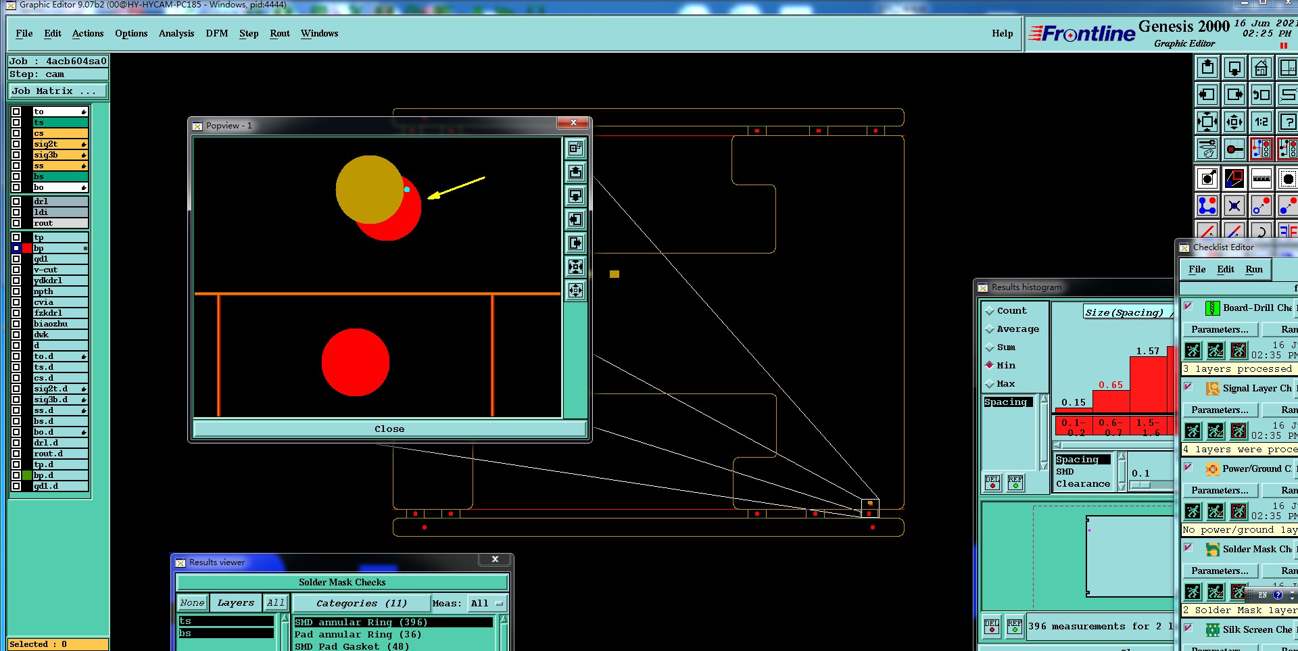This screenshot has width=1298, height=651.
Task: Click the pan down icon in main toolbar
Action: 1234,68
